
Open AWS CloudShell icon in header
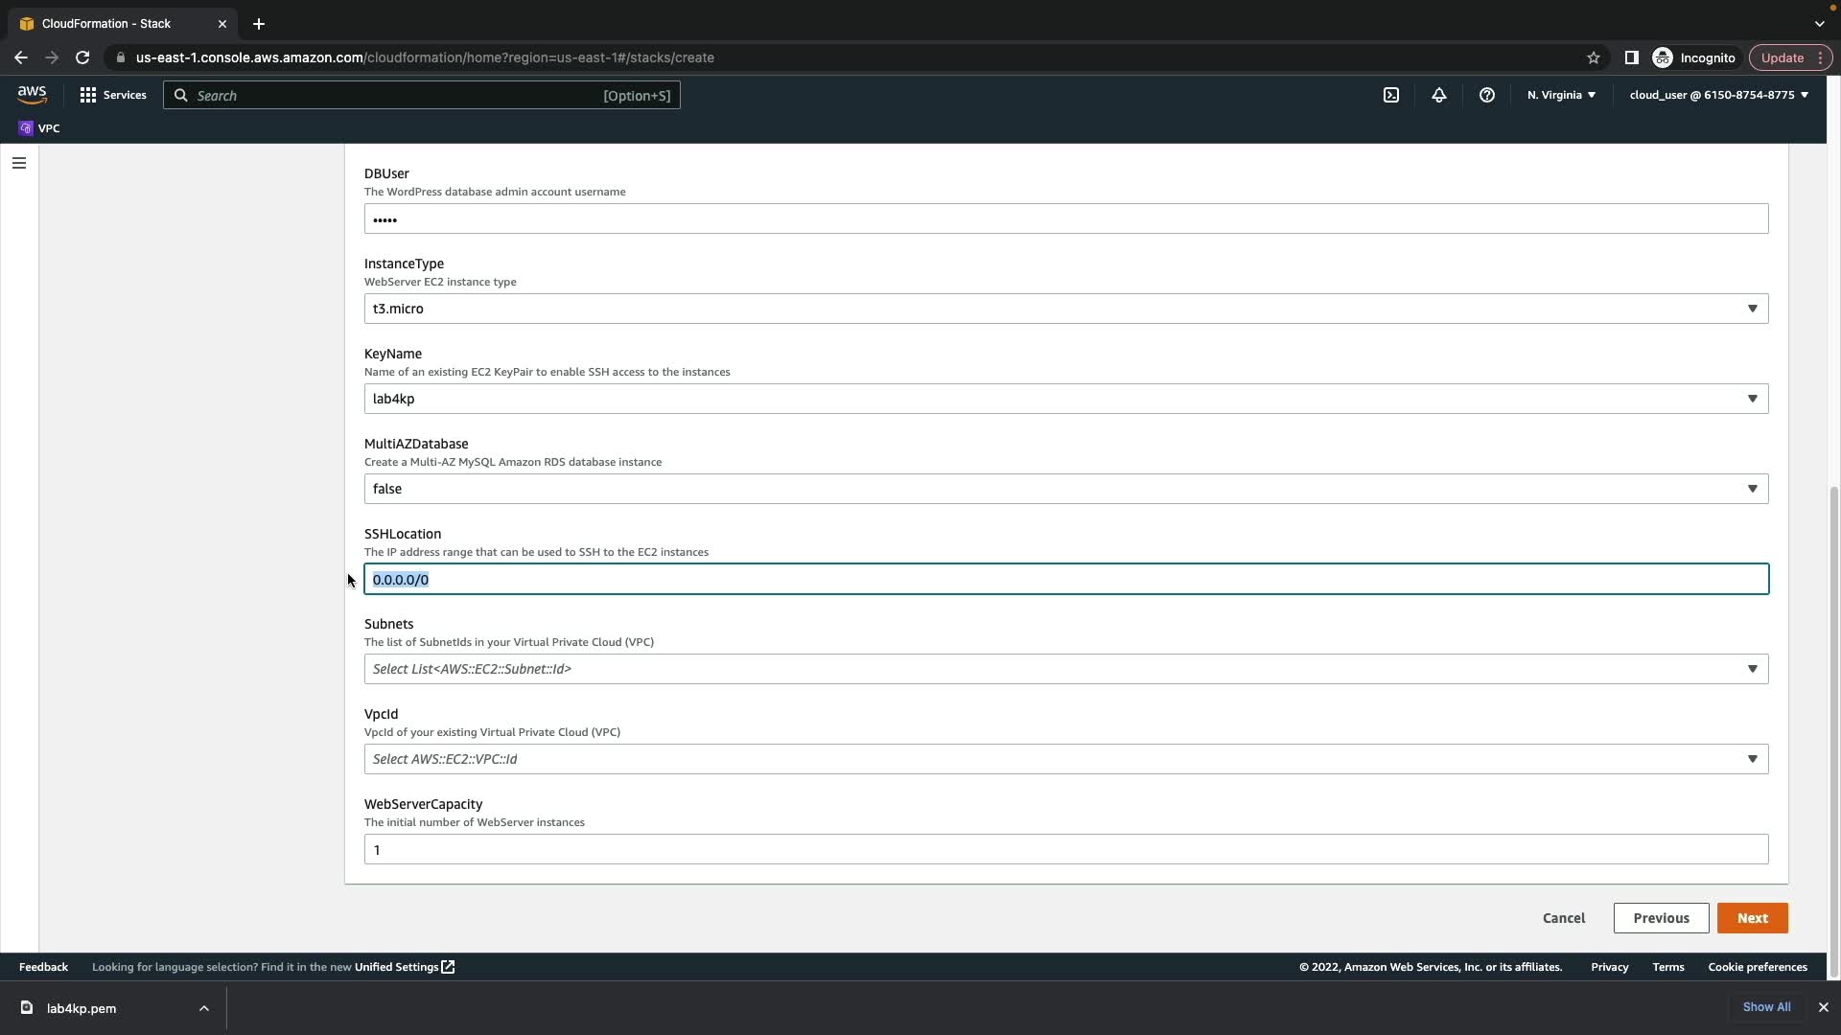pos(1390,95)
